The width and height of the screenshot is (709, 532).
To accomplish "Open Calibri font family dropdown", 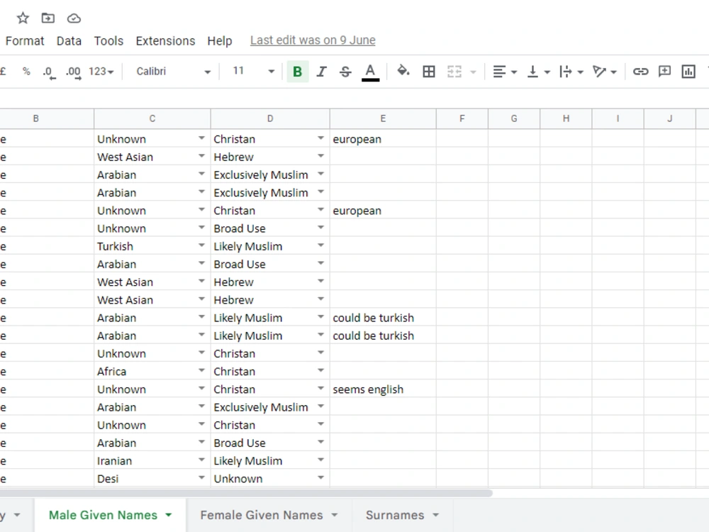I will 173,72.
